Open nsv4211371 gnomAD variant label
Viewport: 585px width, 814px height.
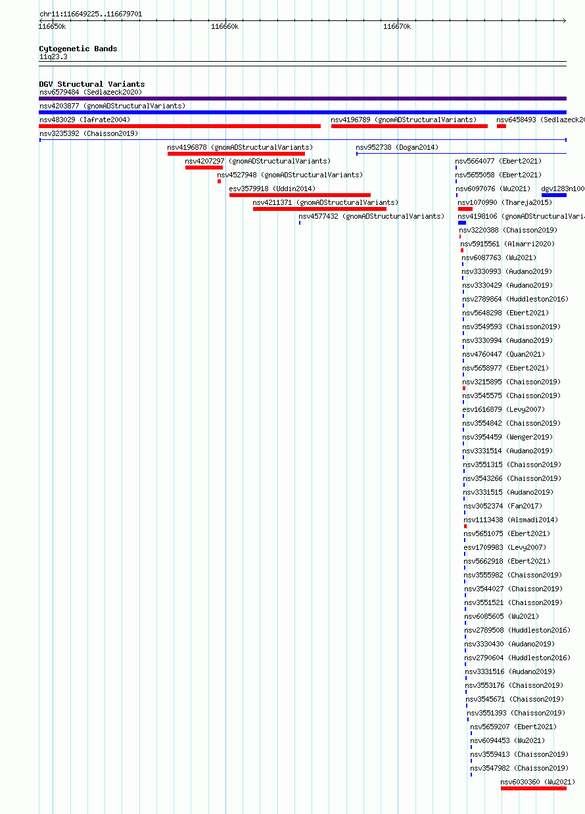(x=325, y=202)
